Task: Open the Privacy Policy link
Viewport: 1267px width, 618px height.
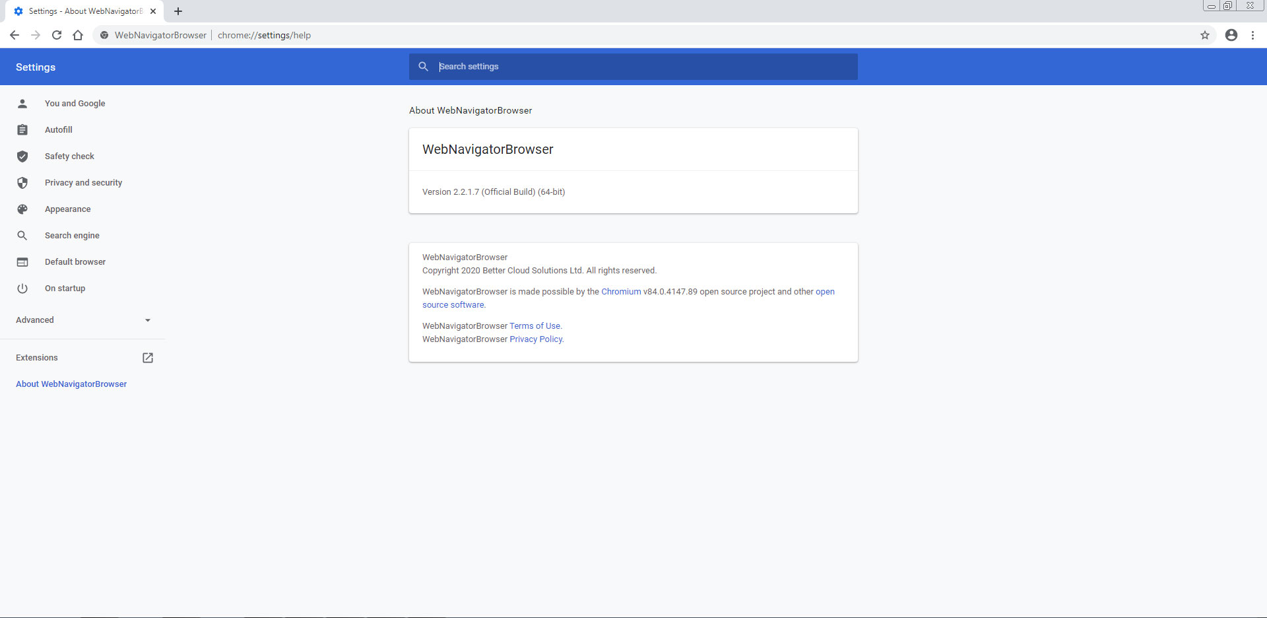Action: tap(536, 339)
